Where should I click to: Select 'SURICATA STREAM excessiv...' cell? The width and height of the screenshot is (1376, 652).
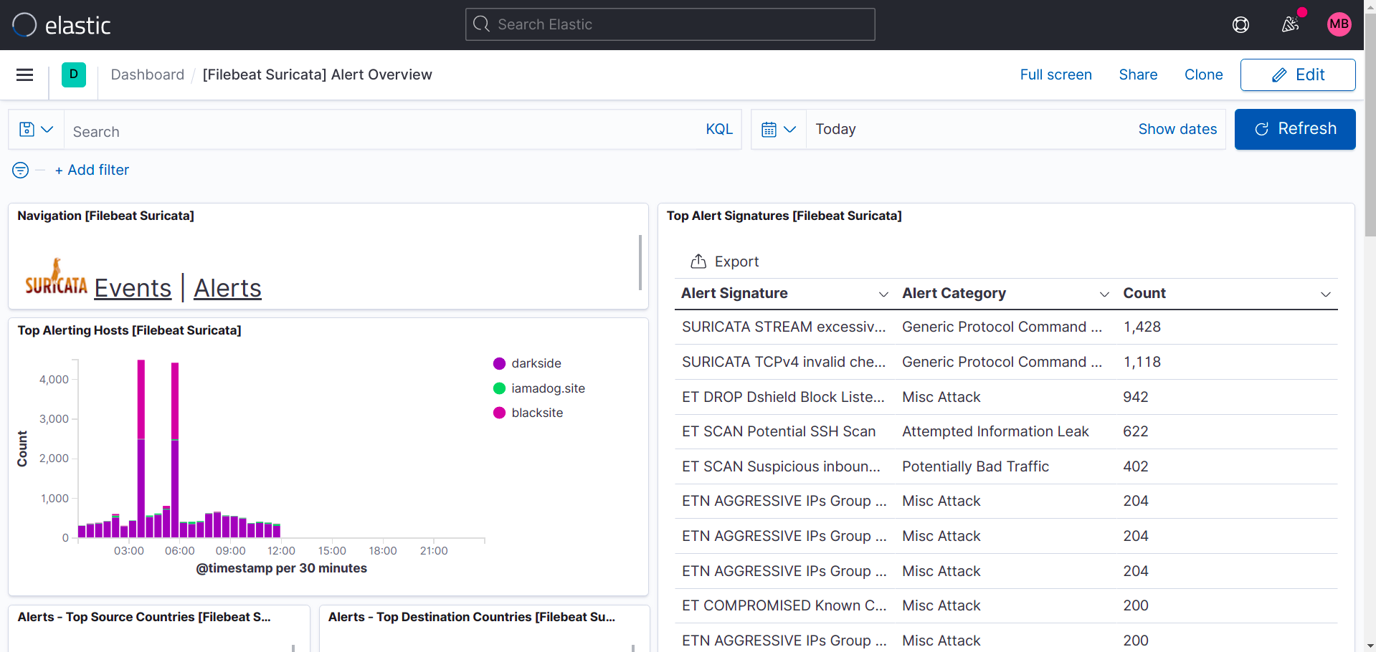784,327
